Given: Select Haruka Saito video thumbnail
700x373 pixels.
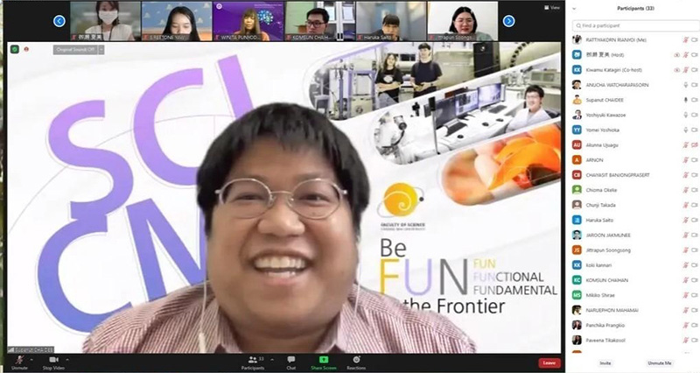Looking at the screenshot, I should pyautogui.click(x=391, y=21).
